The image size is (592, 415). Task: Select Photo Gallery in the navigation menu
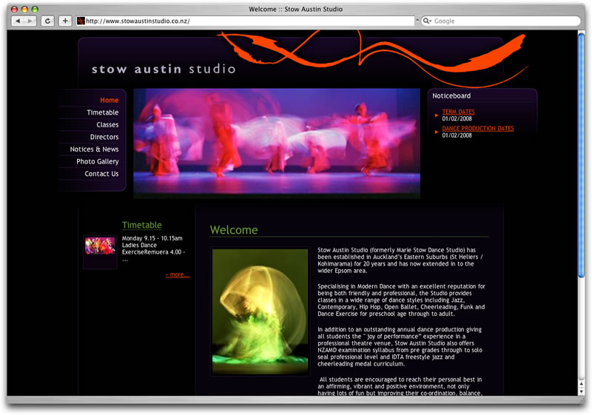coord(97,161)
